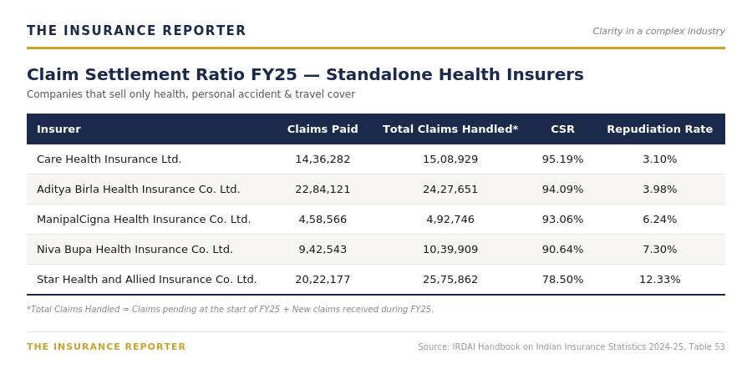Click the 25,75,862 total claims cell
Image resolution: width=752 pixels, height=369 pixels.
pos(450,280)
